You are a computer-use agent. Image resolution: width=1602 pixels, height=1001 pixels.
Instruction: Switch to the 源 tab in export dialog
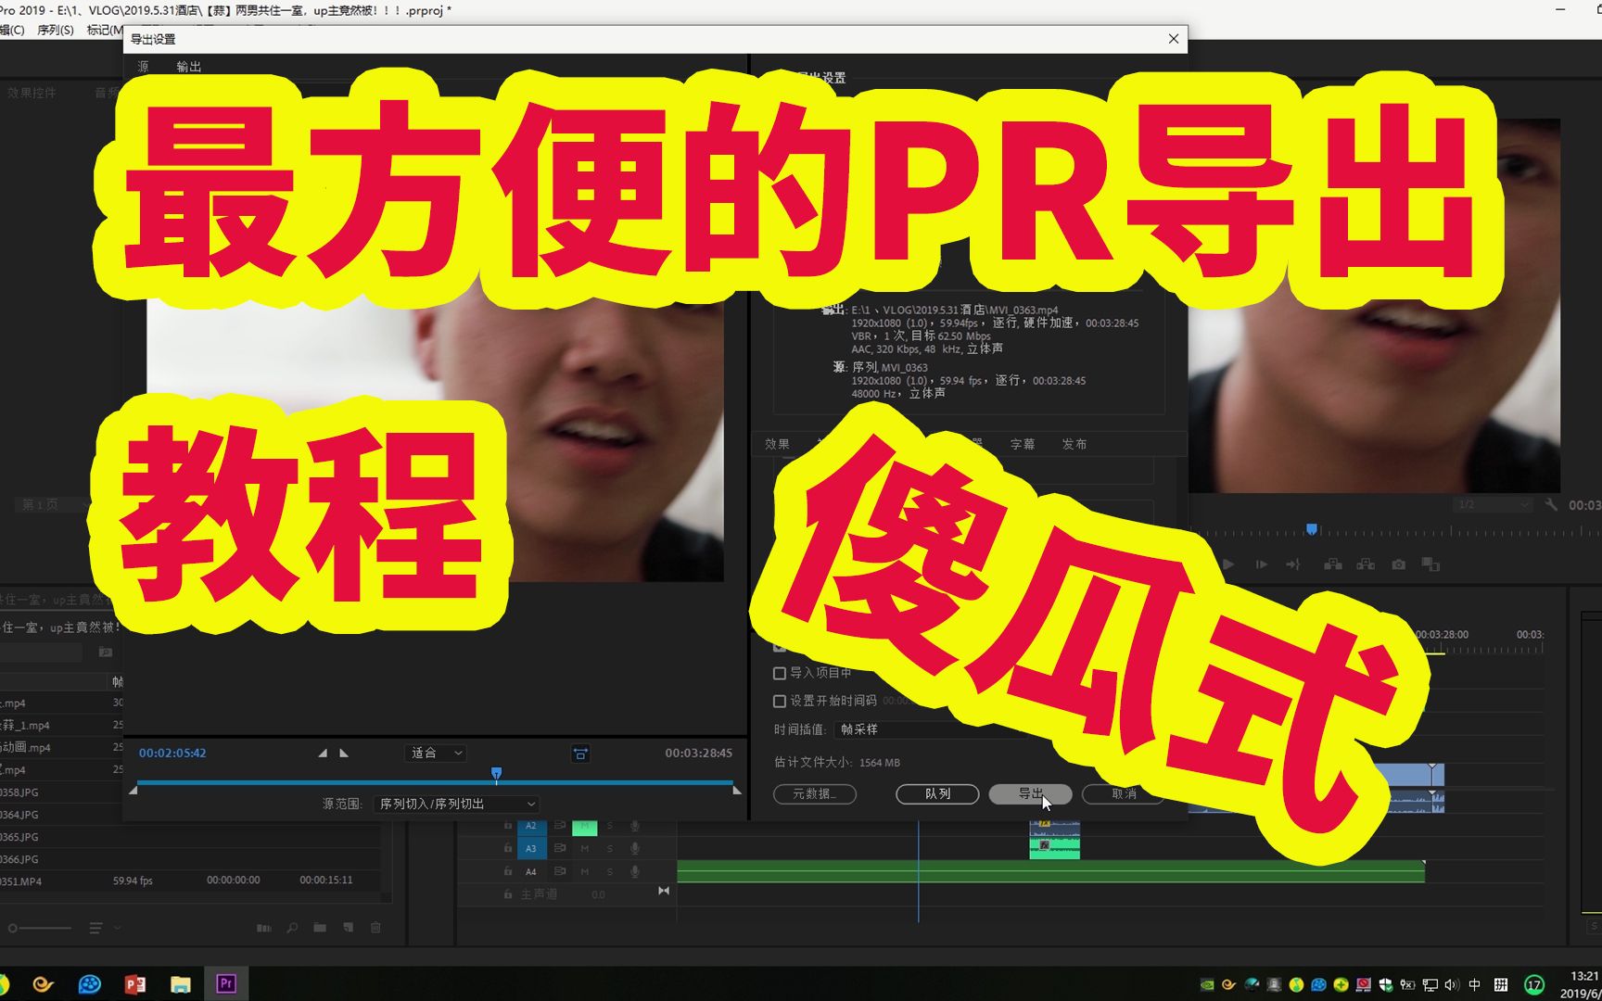click(x=143, y=67)
